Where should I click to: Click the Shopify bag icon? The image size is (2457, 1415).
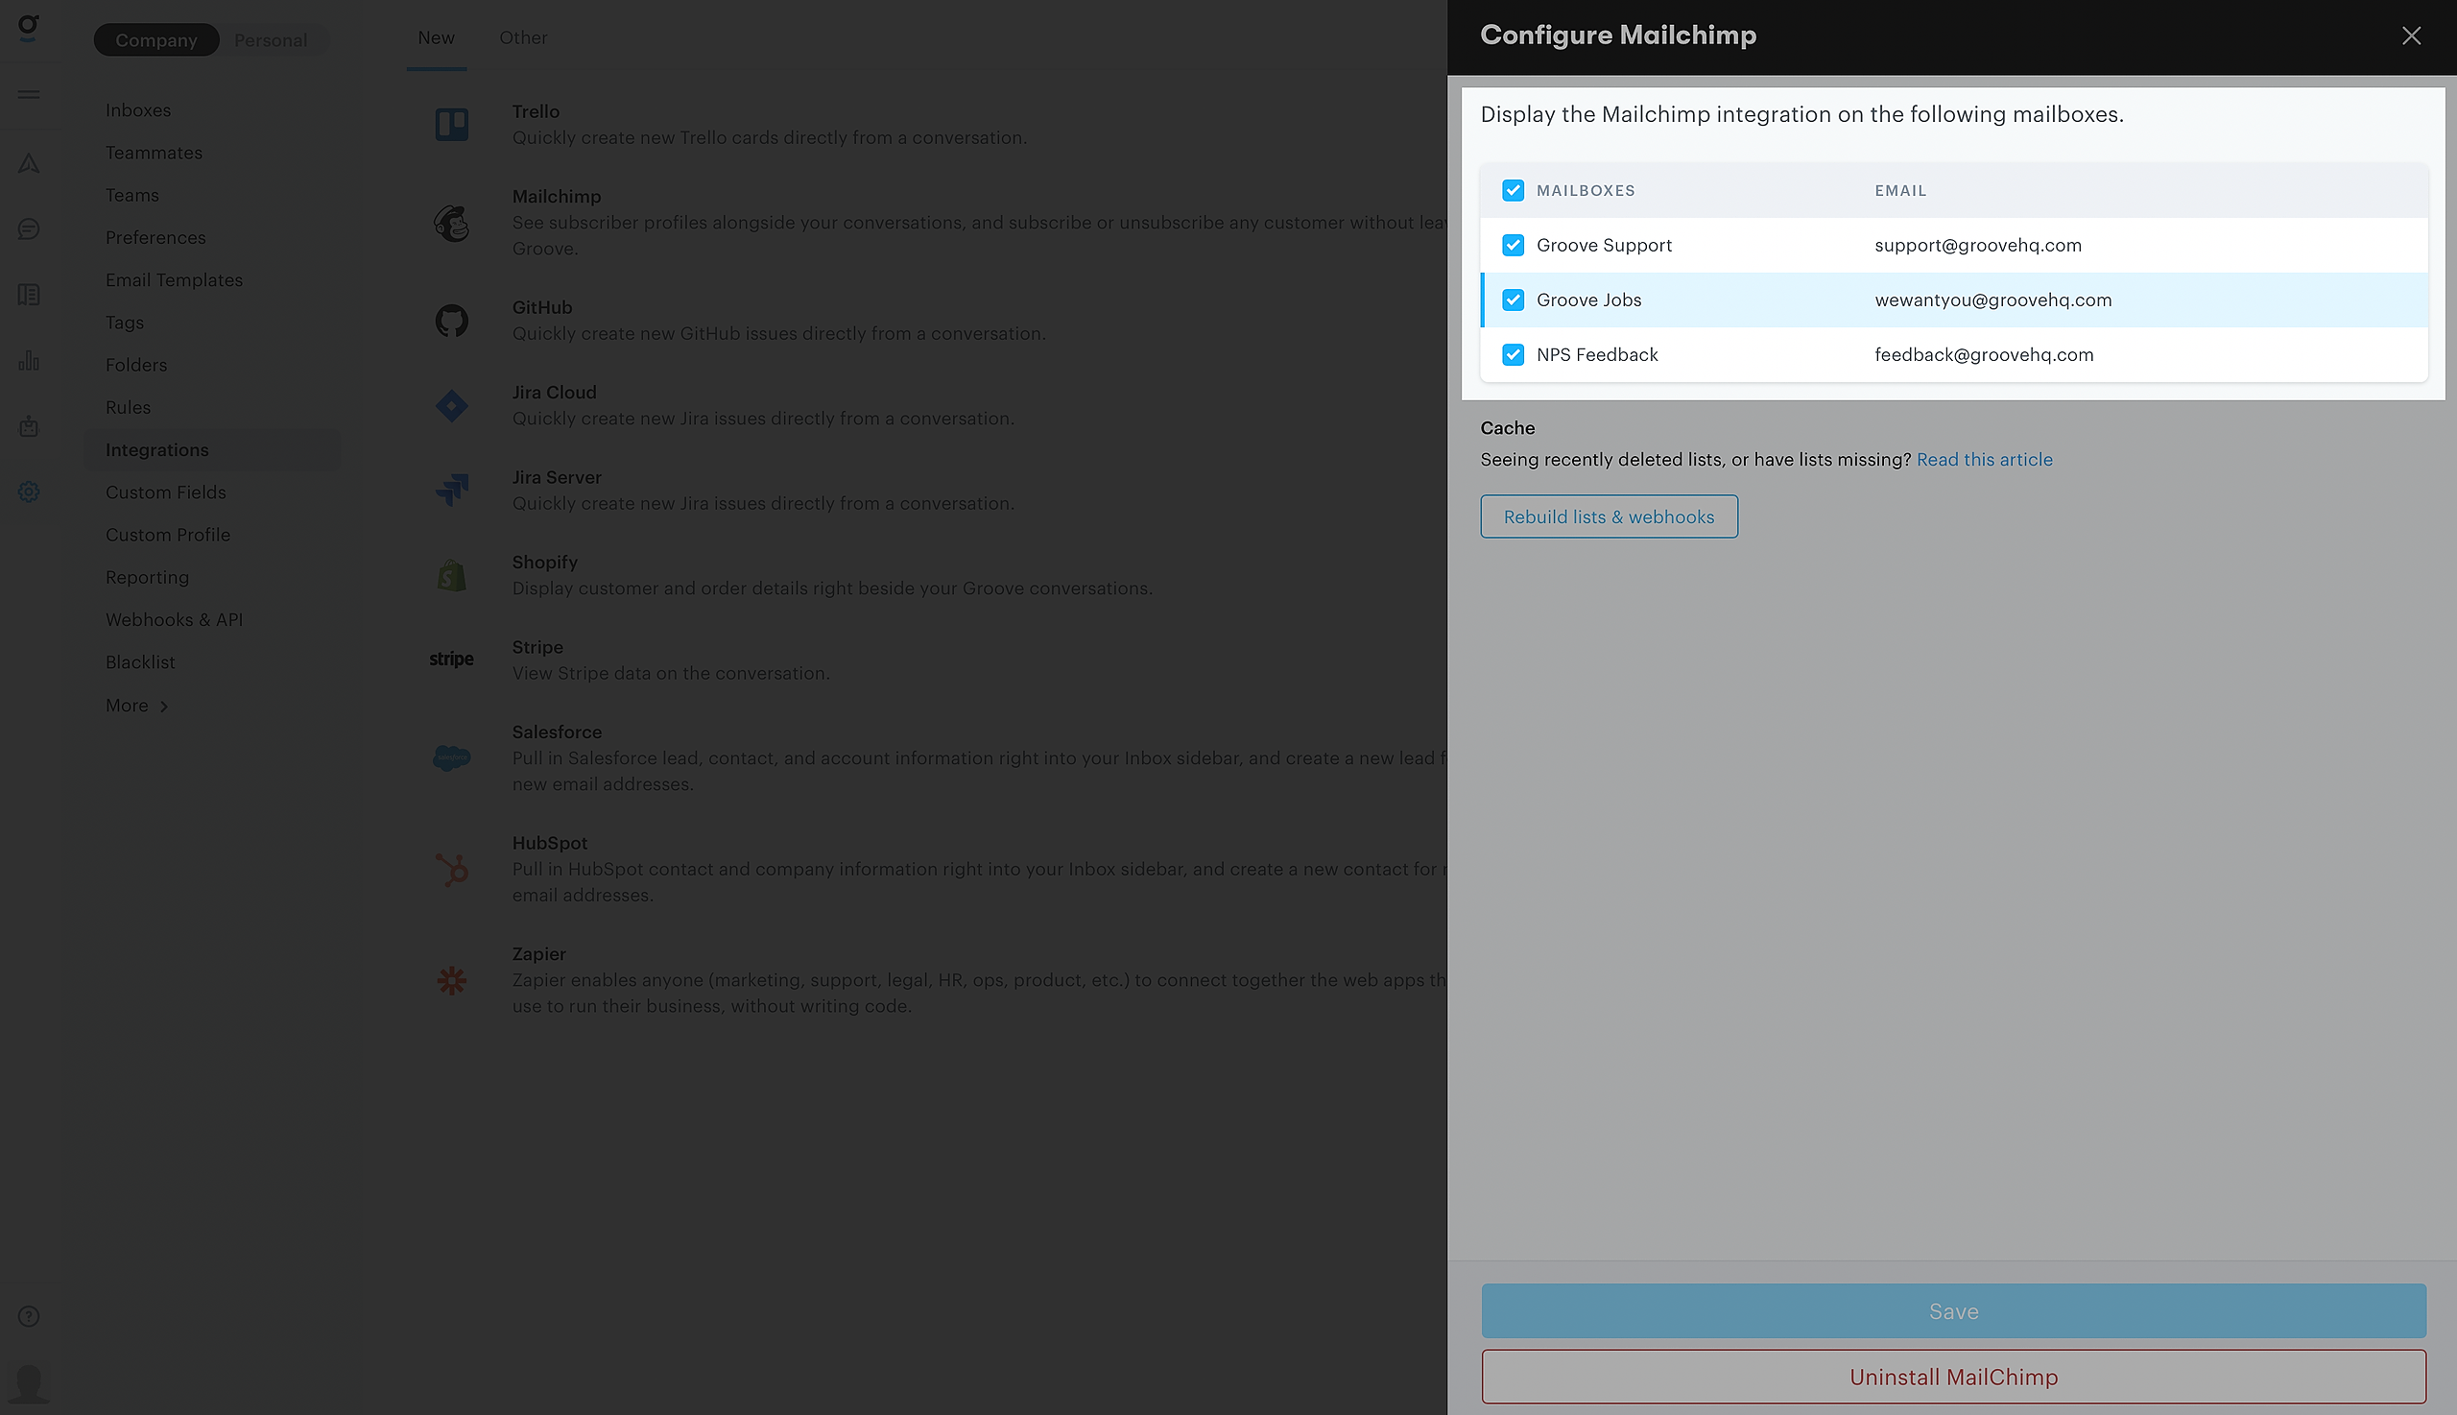point(452,576)
